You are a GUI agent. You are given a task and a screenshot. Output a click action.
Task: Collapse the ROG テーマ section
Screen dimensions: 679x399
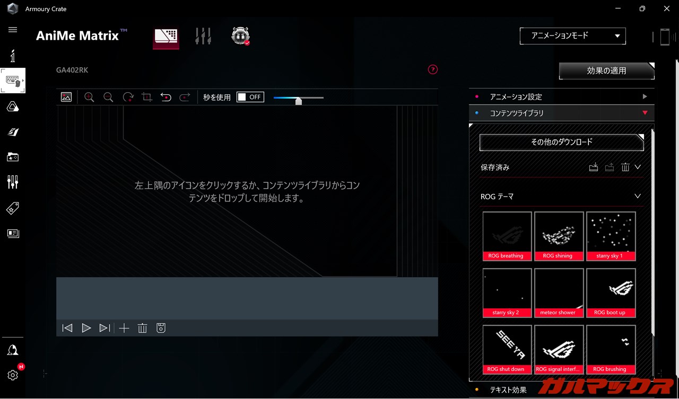(638, 197)
